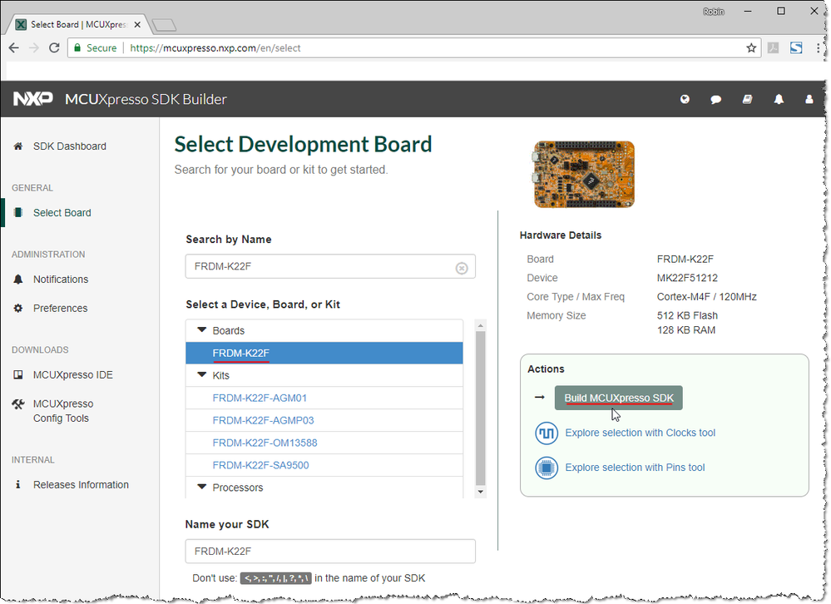Click the 128 KB RAM value
Viewport: 831px width, 604px height.
click(686, 330)
